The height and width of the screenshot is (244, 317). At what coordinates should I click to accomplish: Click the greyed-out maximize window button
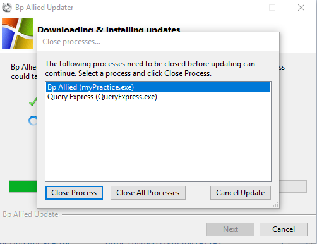click(272, 8)
